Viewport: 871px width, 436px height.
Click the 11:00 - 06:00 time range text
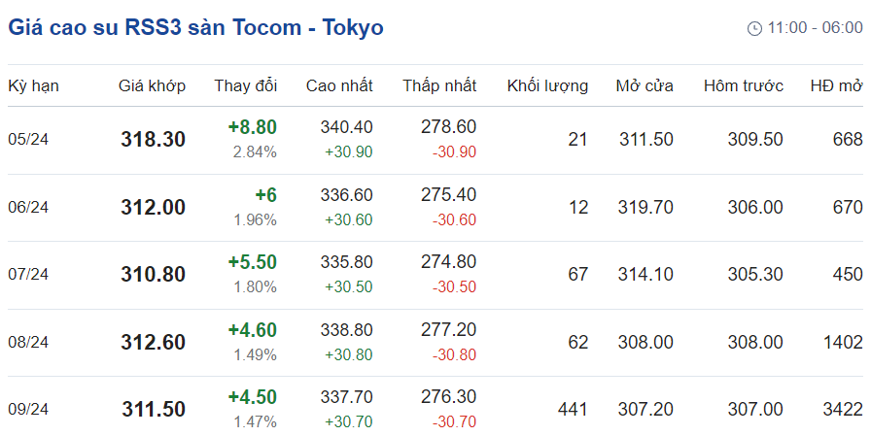coord(815,28)
